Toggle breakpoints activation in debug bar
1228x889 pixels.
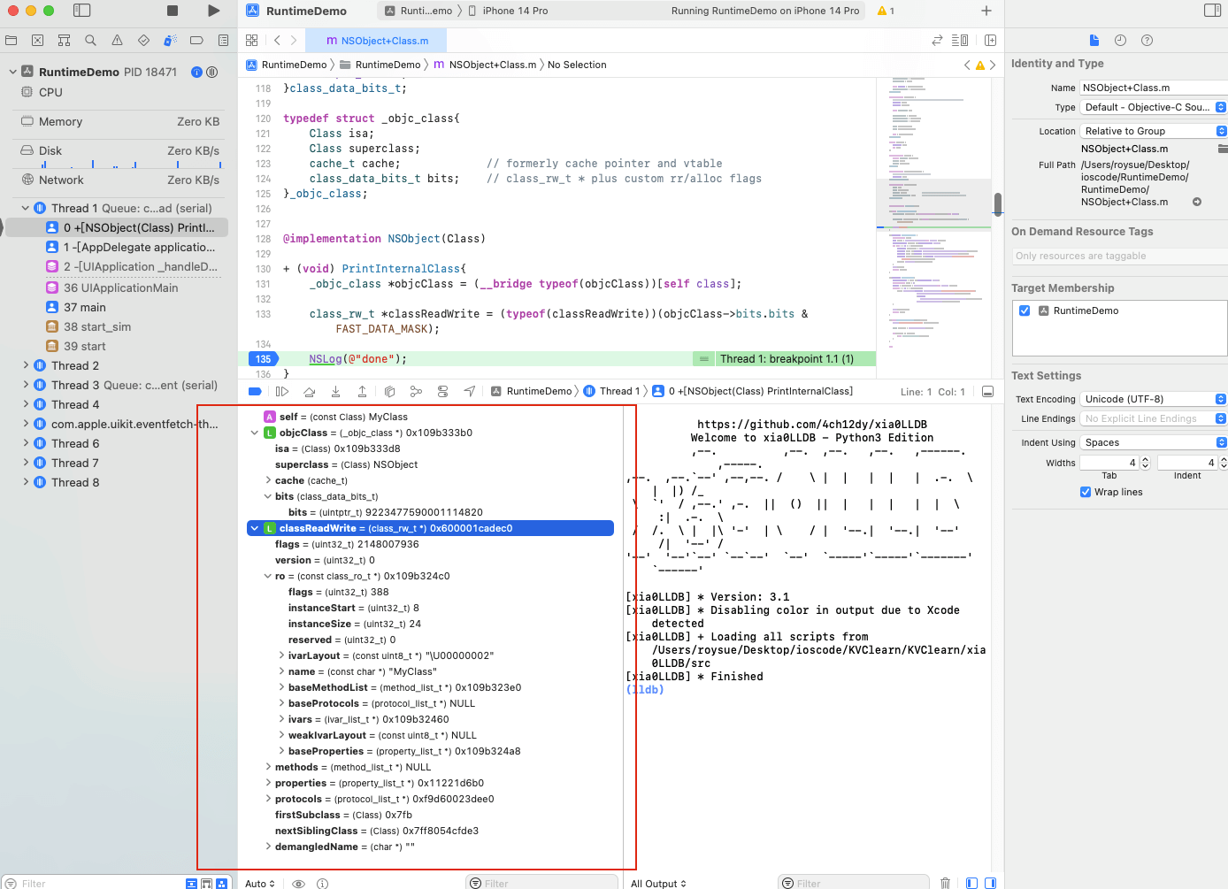tap(255, 391)
